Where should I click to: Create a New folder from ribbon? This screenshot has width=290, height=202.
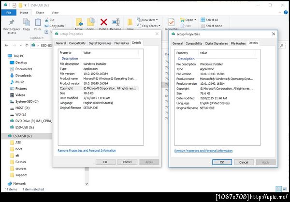click(130, 22)
